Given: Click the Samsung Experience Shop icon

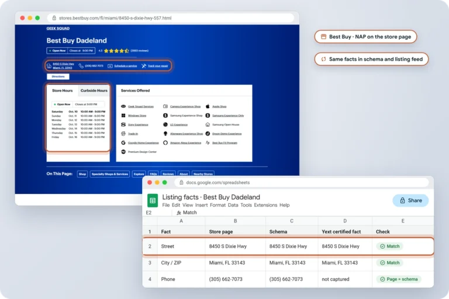Looking at the screenshot, I should tap(165, 115).
